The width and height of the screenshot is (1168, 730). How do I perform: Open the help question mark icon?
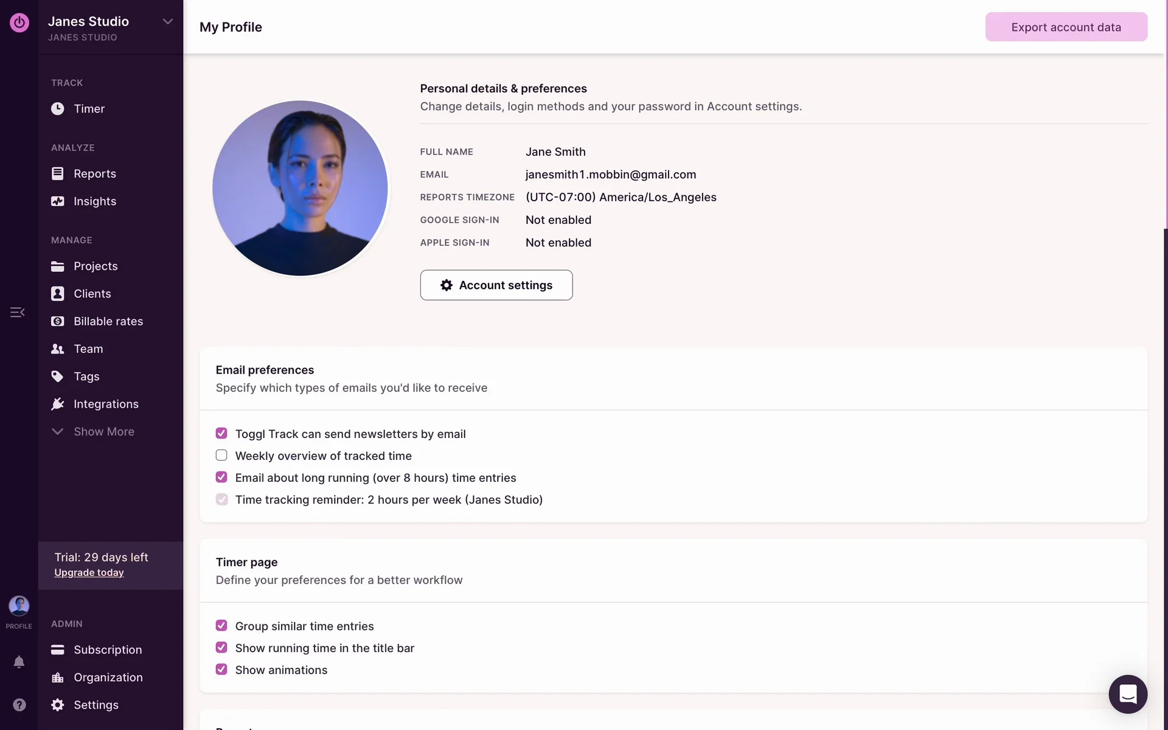tap(19, 704)
